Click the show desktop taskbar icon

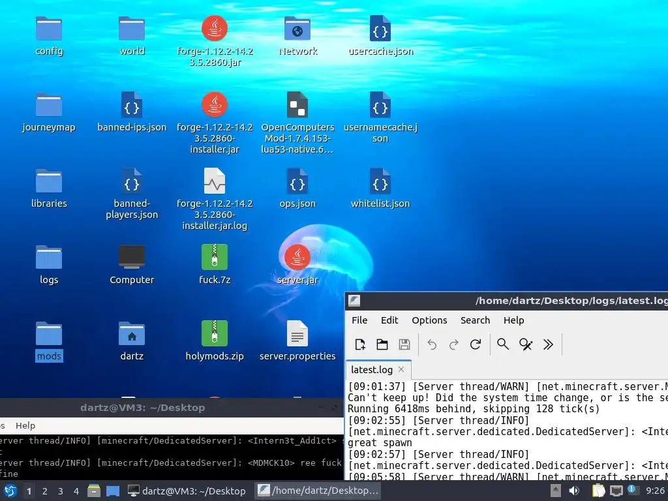[112, 491]
